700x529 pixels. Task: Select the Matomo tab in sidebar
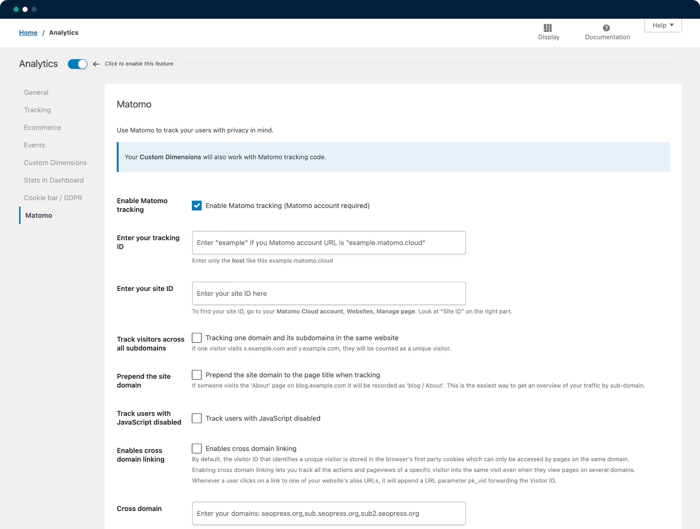(x=39, y=215)
